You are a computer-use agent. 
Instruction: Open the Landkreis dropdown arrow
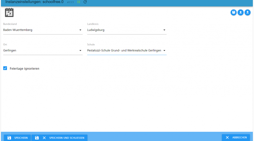pyautogui.click(x=164, y=30)
